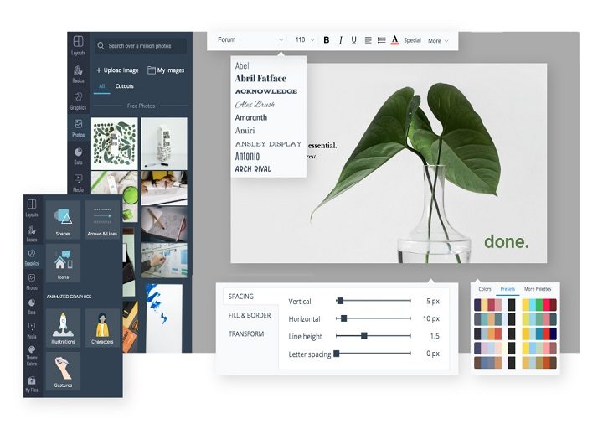Open the Arrows & Lines category

tap(101, 220)
